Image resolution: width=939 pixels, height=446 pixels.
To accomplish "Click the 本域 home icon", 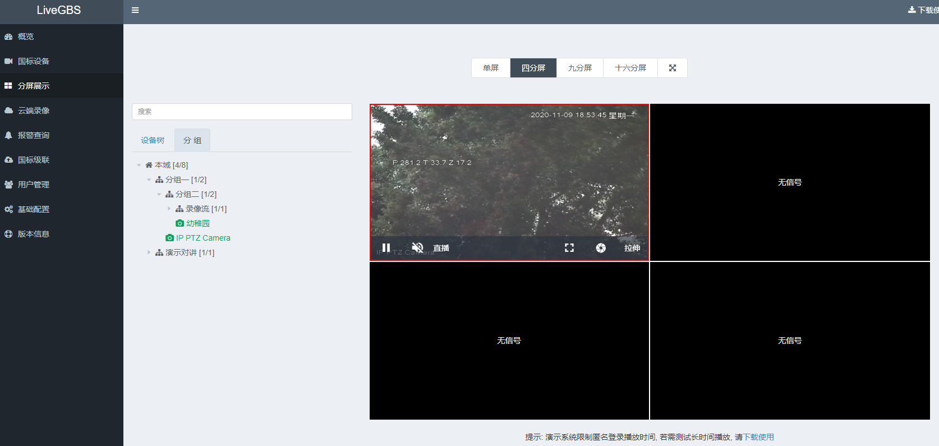I will point(149,165).
